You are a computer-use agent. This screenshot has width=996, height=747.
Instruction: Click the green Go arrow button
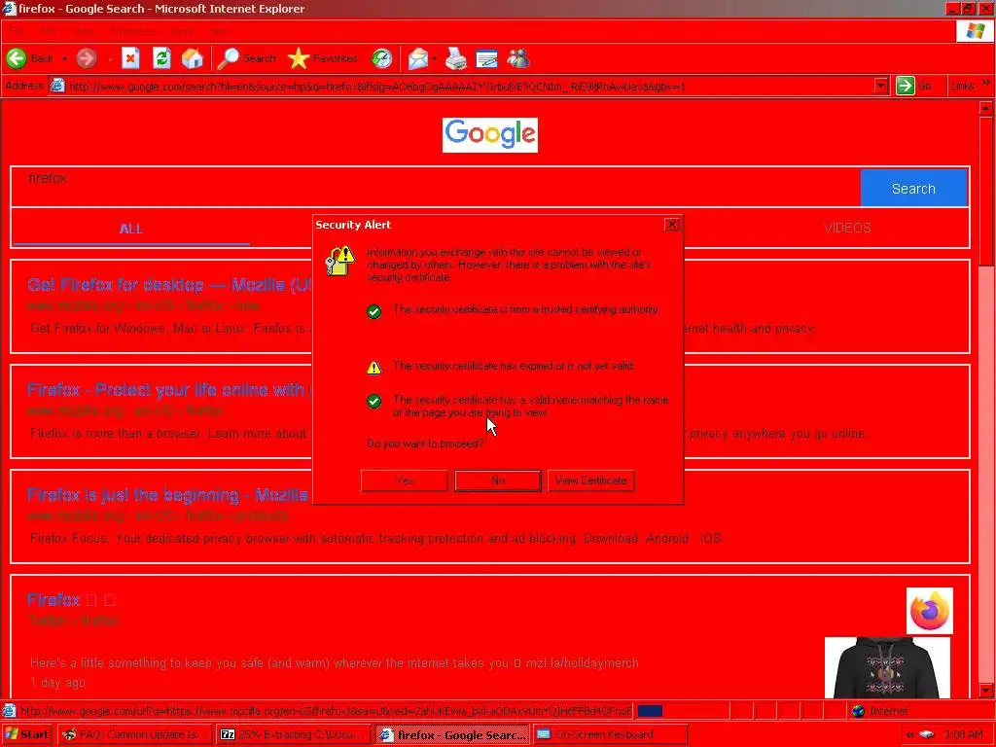pos(906,86)
